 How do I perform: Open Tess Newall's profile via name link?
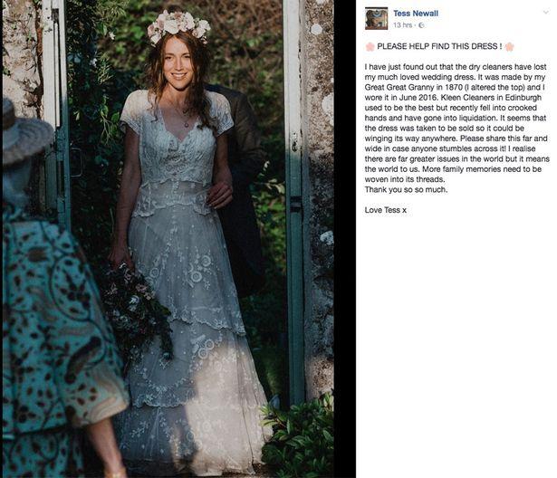(416, 14)
